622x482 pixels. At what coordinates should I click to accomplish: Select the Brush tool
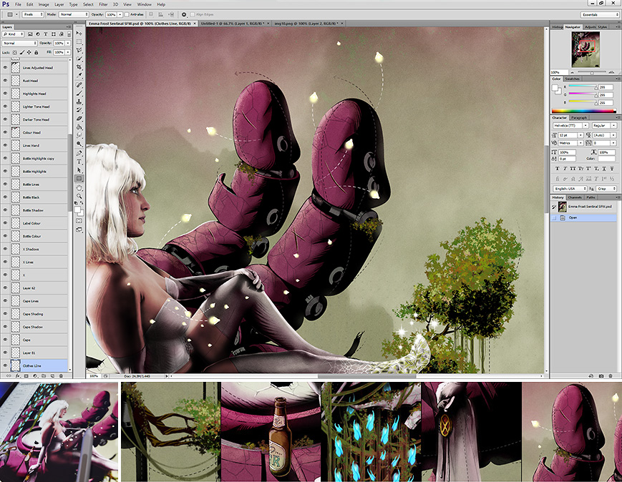pos(79,94)
